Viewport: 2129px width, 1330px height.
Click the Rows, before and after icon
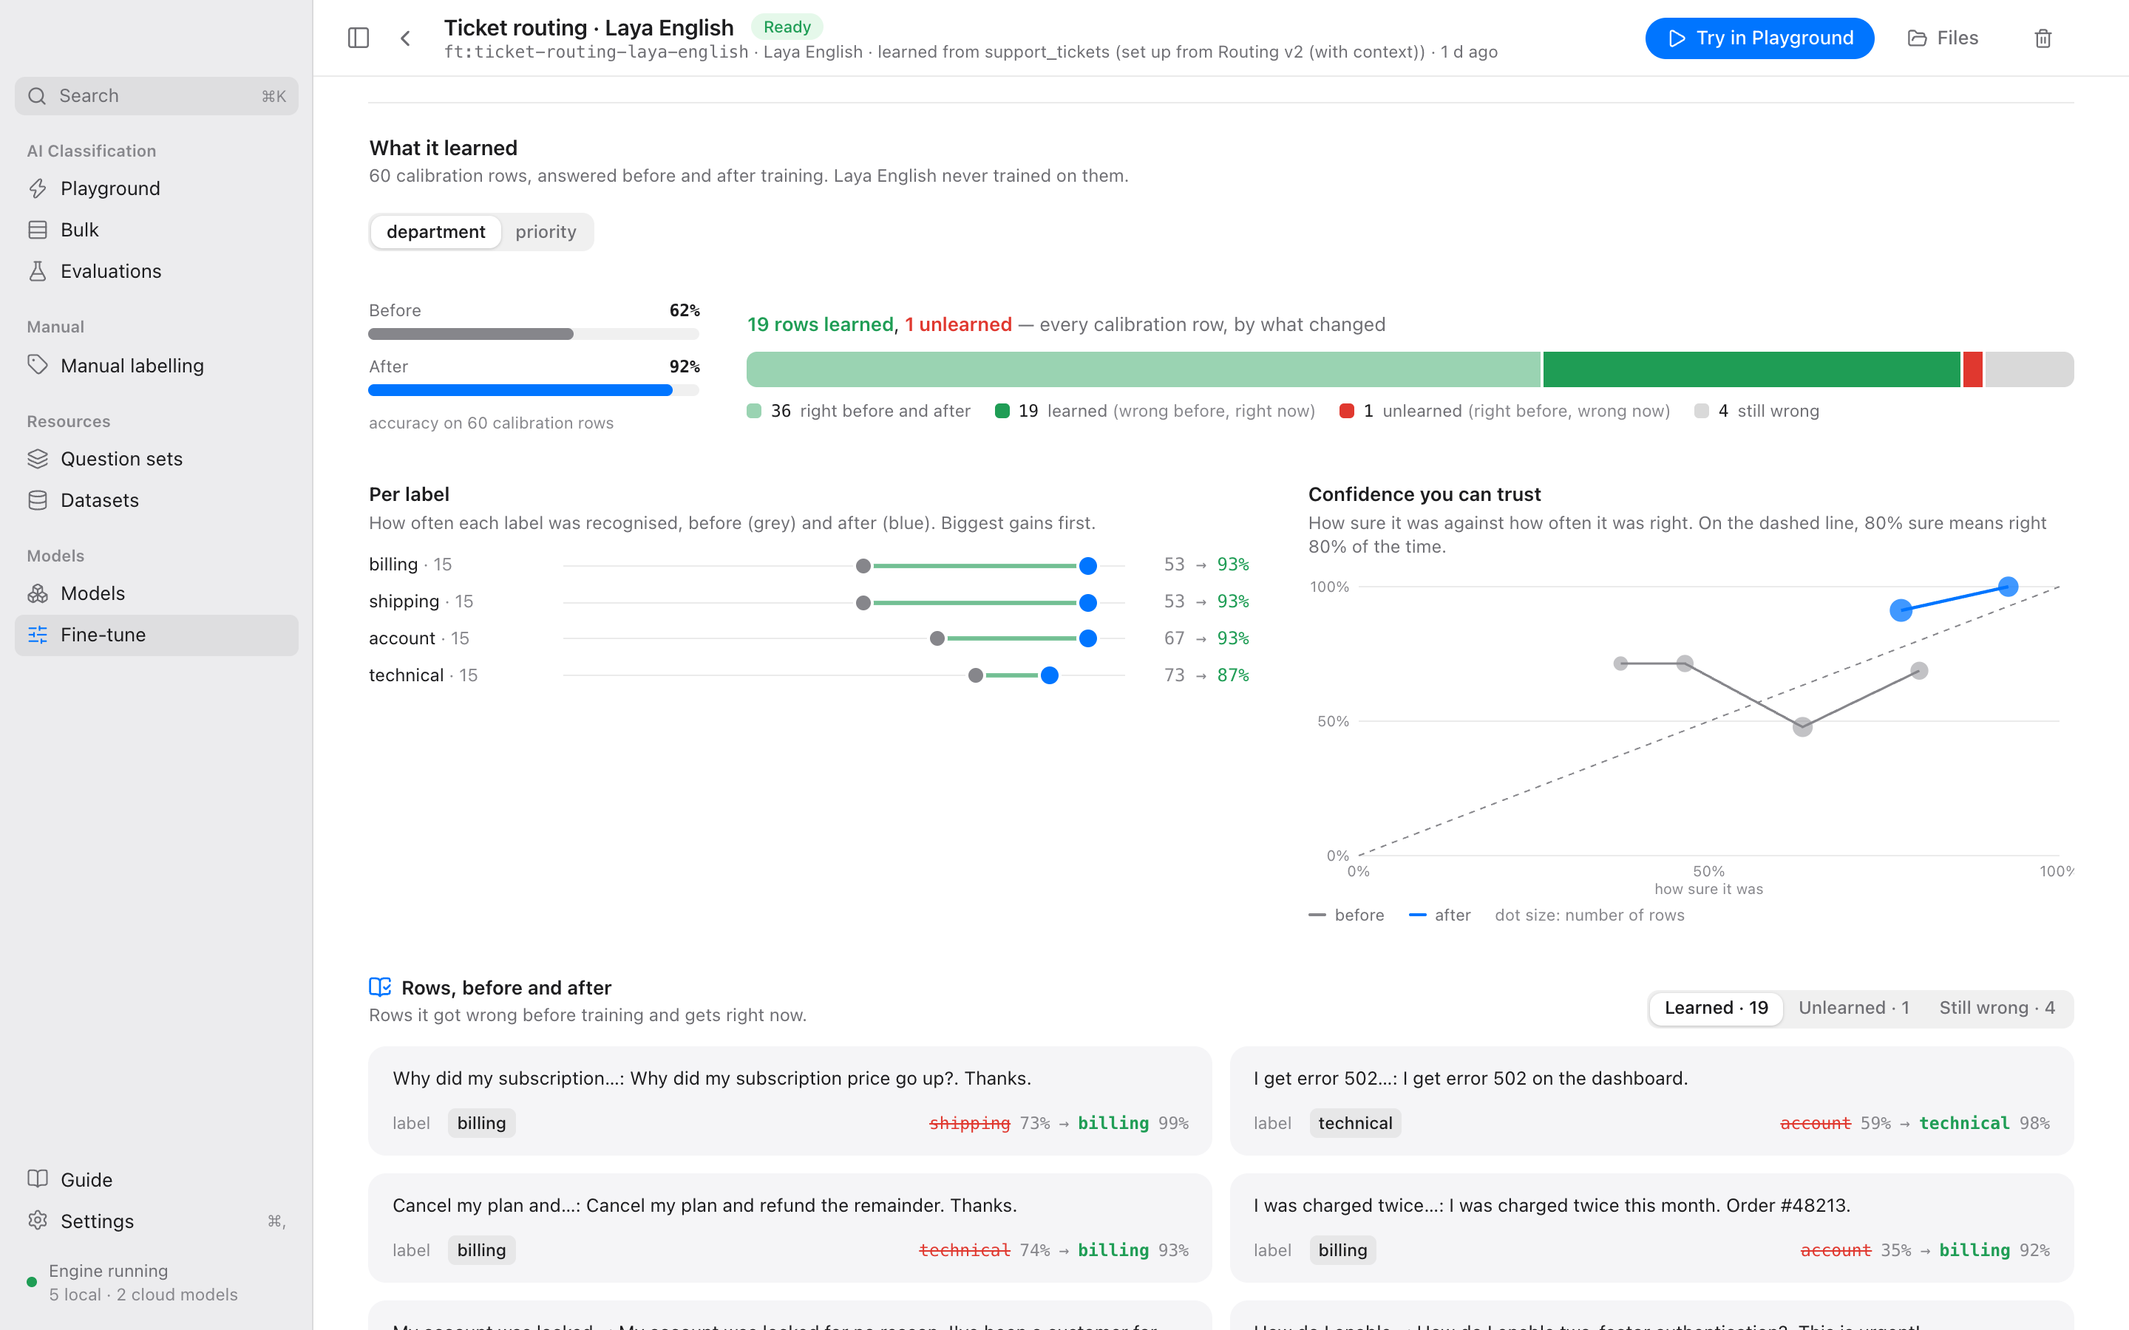[x=379, y=987]
